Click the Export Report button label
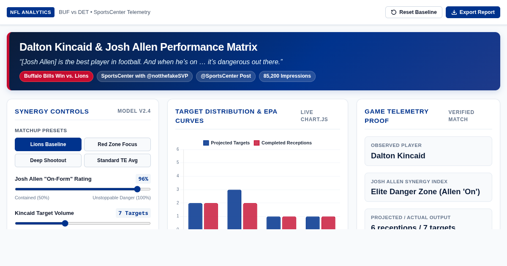The height and width of the screenshot is (266, 507). click(x=477, y=12)
